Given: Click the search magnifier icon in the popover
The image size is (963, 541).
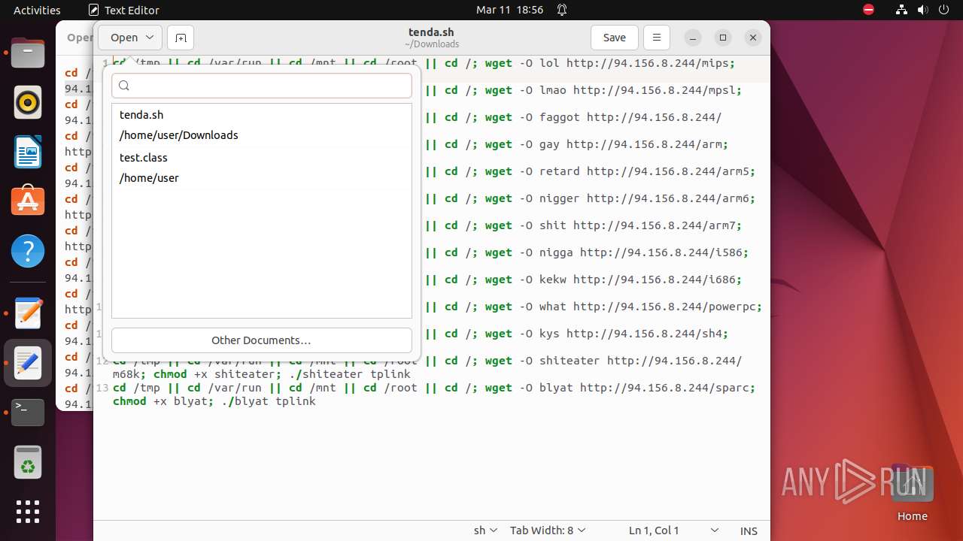Looking at the screenshot, I should [125, 86].
